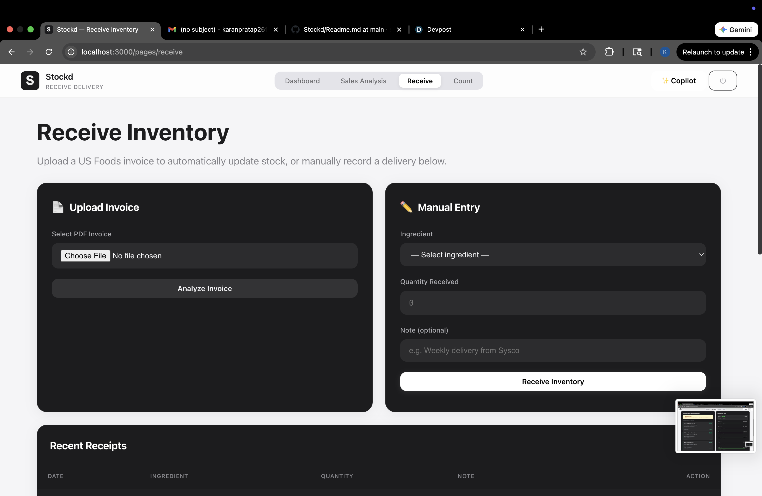Screen dimensions: 762x496
Task: Go back to previous page
Action: 11,52
